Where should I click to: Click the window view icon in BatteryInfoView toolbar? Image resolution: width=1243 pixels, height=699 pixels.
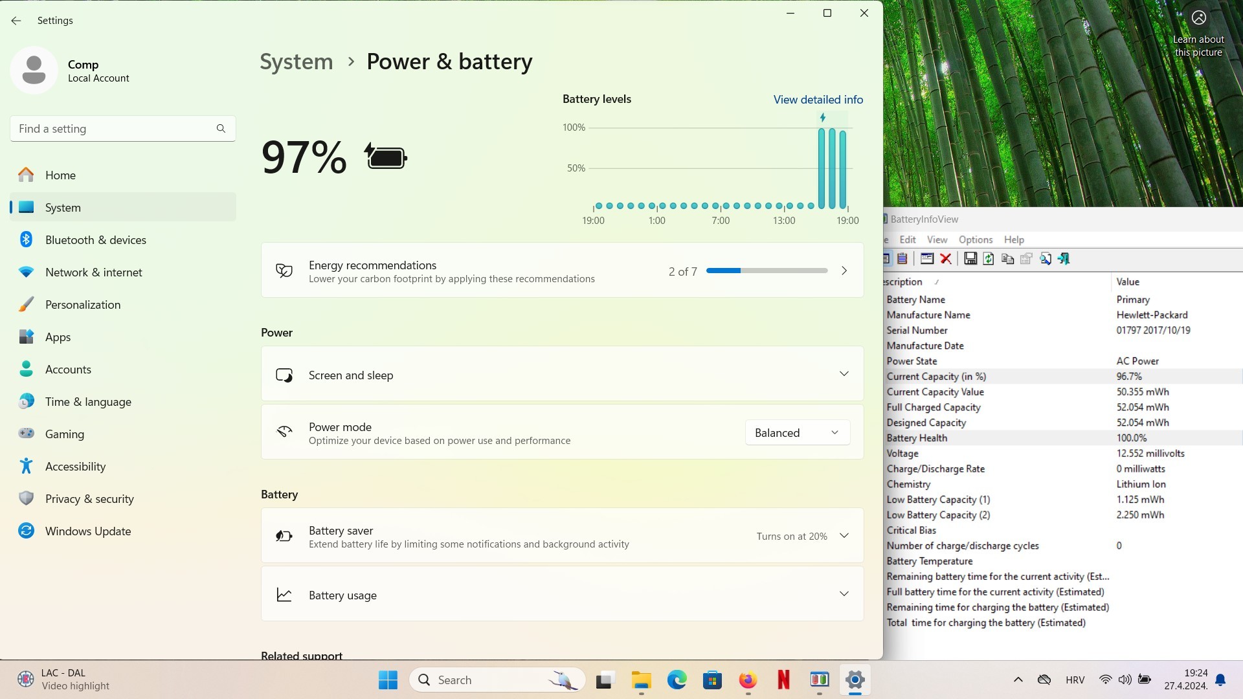[927, 259]
